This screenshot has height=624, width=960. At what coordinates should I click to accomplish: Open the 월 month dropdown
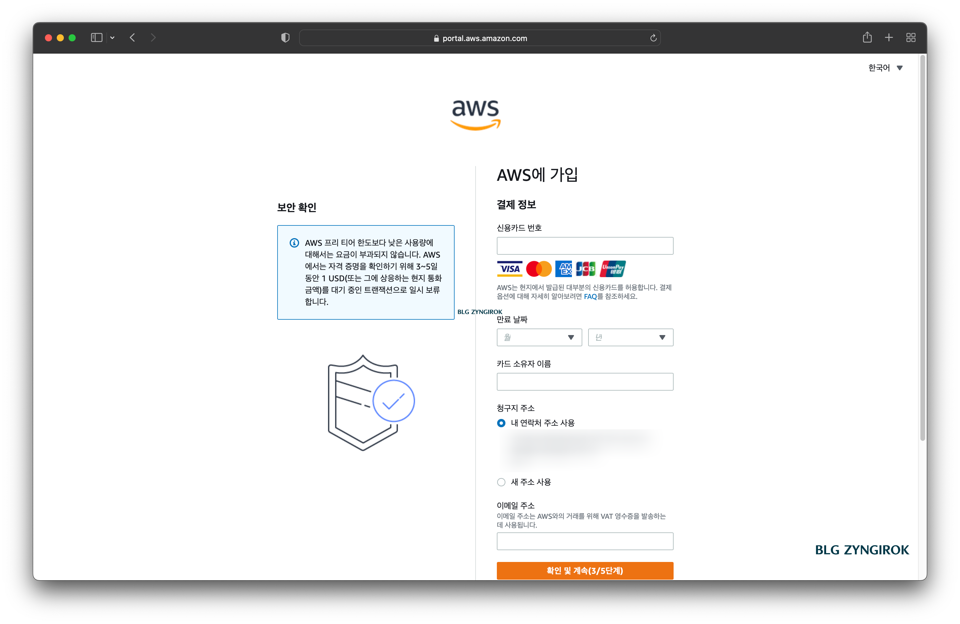coord(539,337)
